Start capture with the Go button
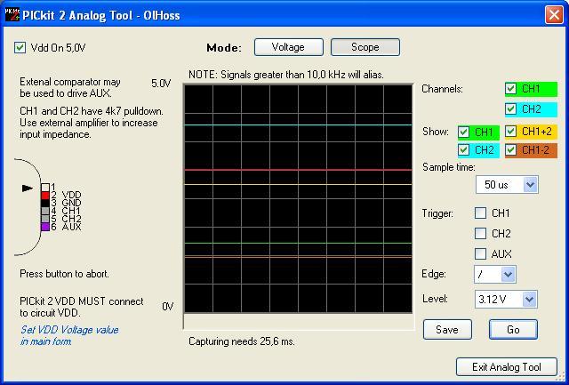The image size is (569, 385). pos(513,330)
